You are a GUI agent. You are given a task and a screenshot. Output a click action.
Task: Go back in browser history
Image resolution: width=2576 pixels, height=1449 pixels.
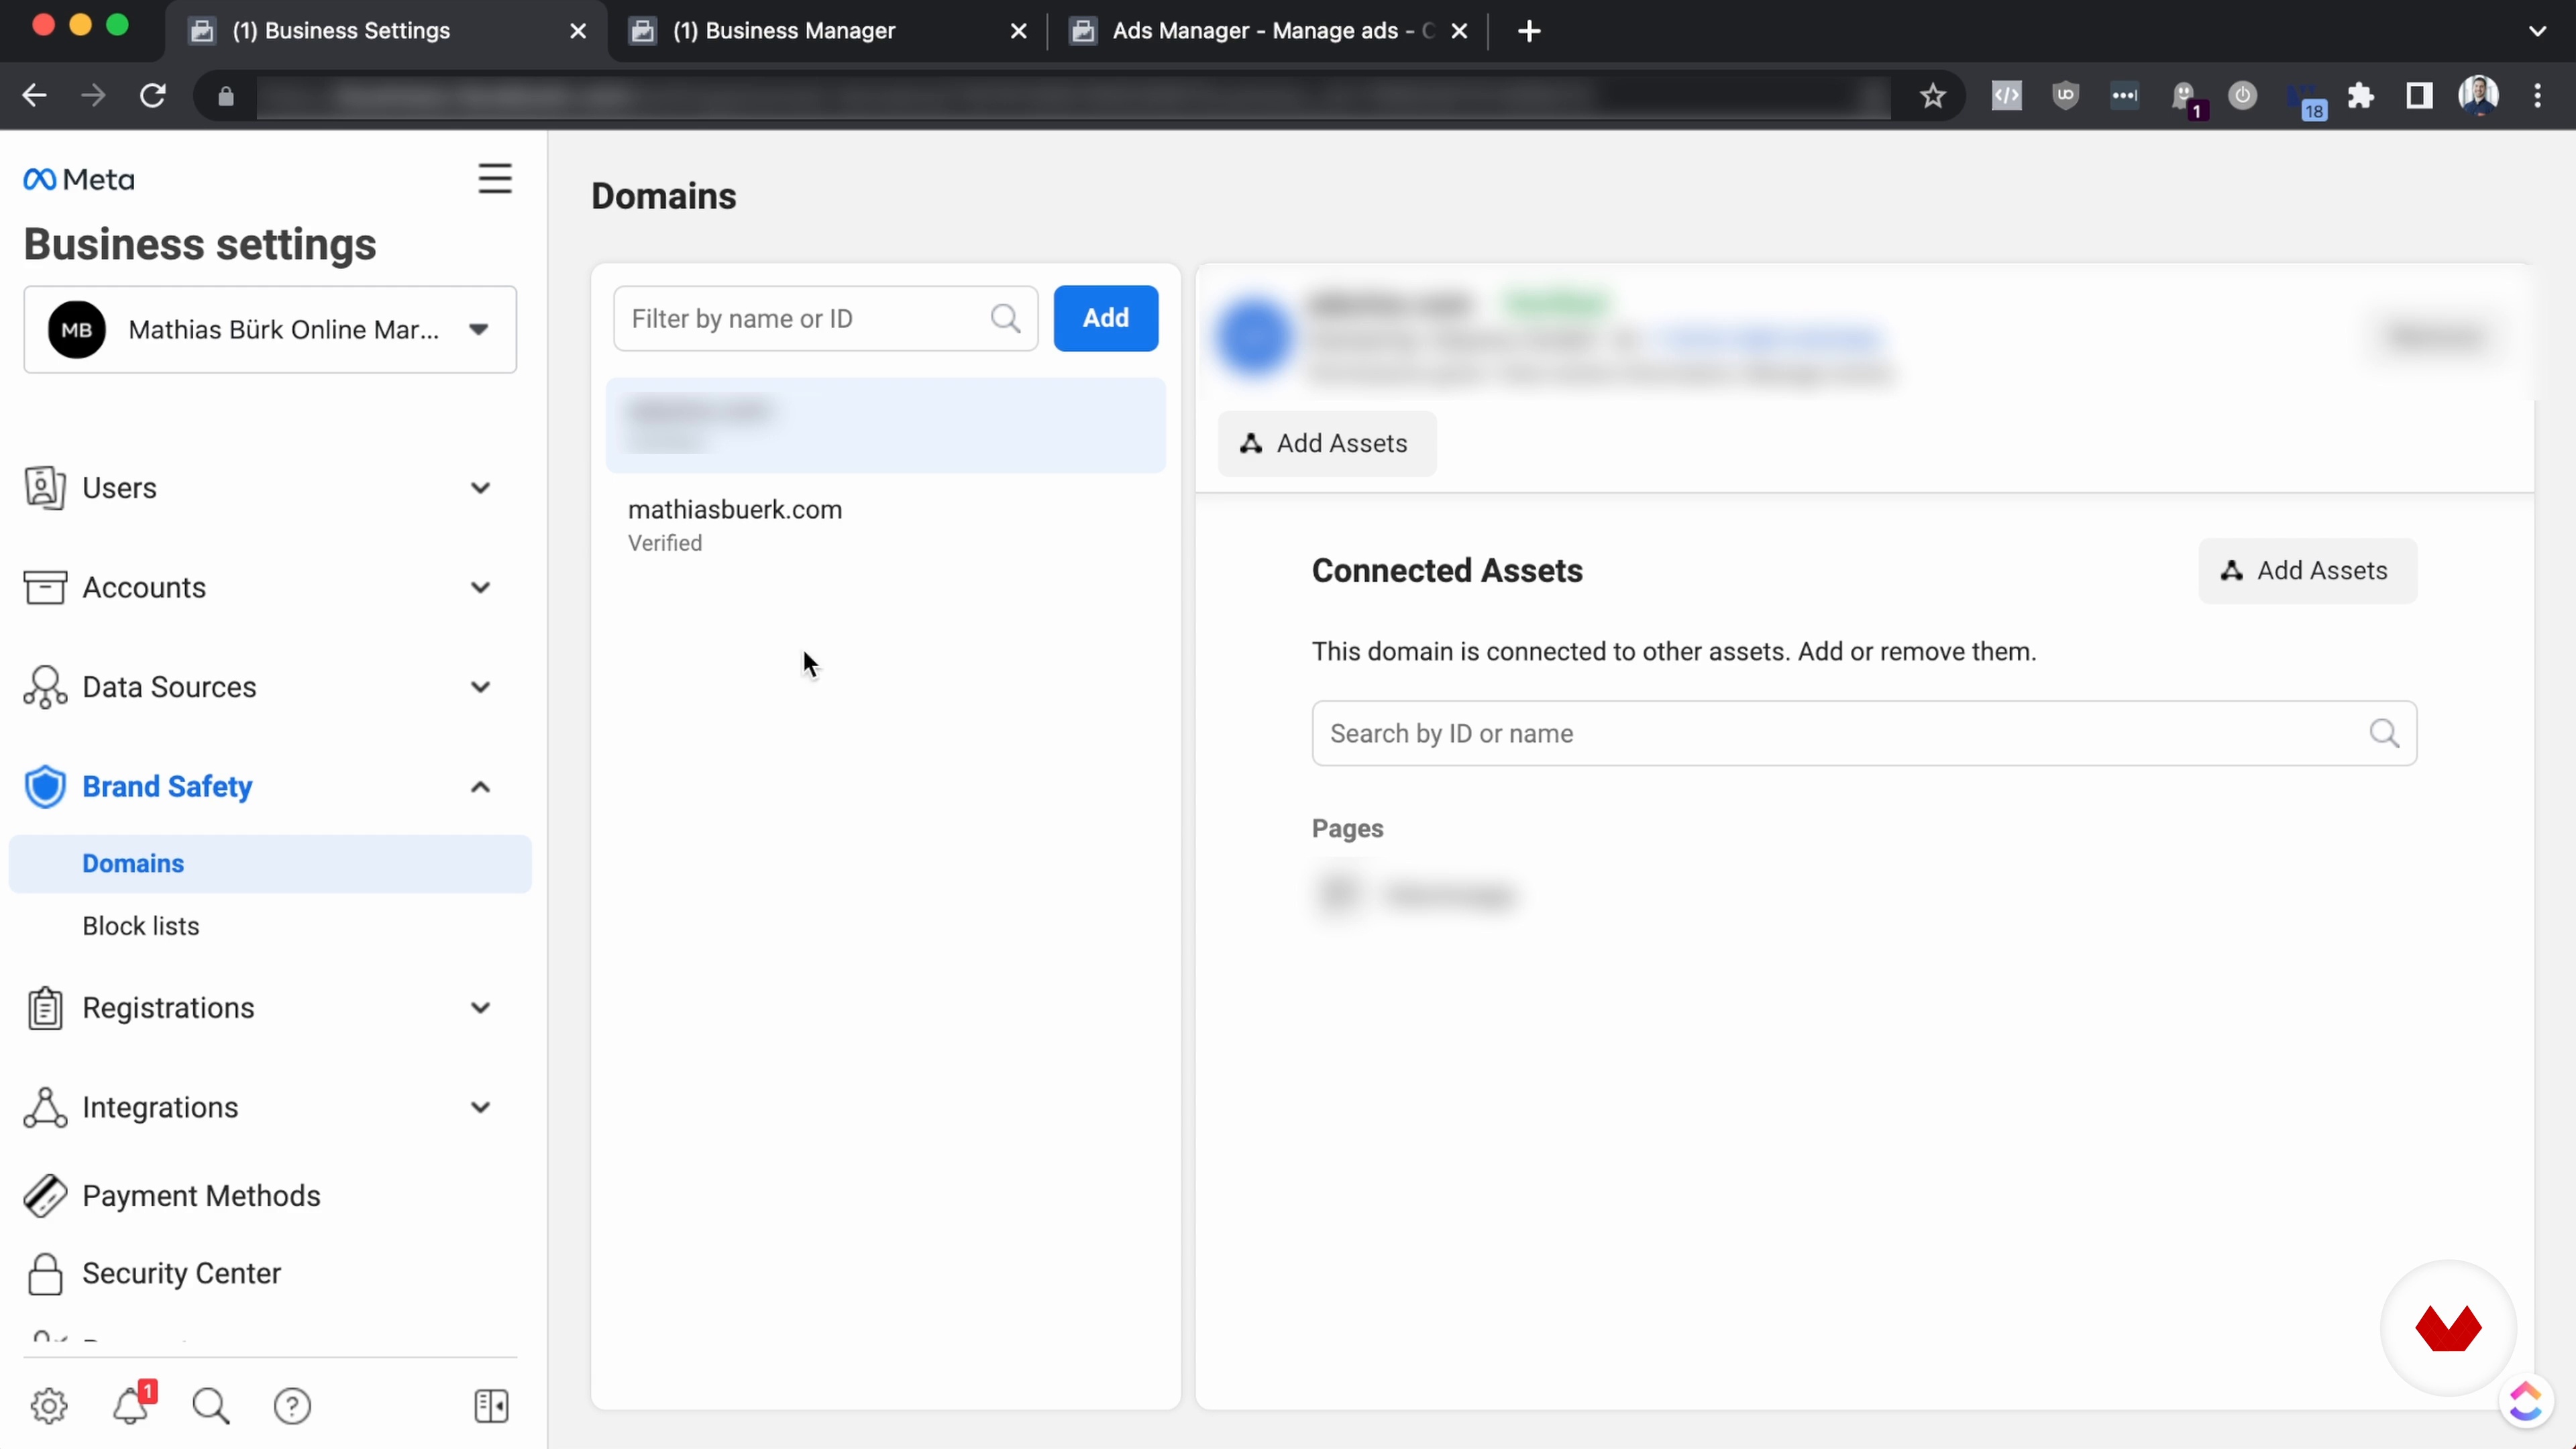click(x=35, y=95)
